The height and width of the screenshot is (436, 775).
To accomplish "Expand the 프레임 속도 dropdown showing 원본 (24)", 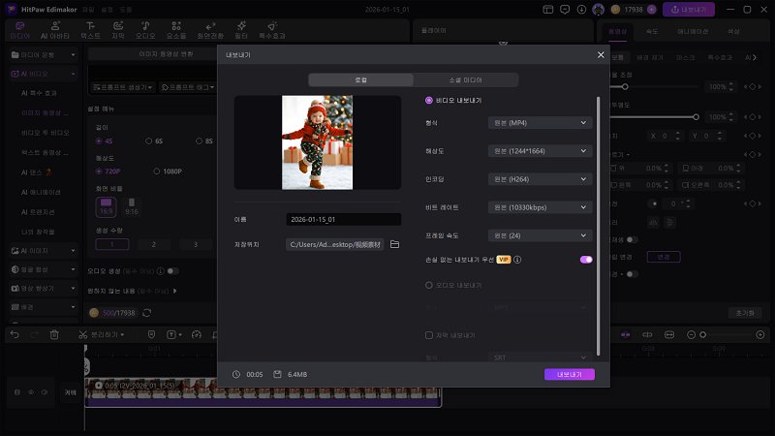I will (x=540, y=235).
